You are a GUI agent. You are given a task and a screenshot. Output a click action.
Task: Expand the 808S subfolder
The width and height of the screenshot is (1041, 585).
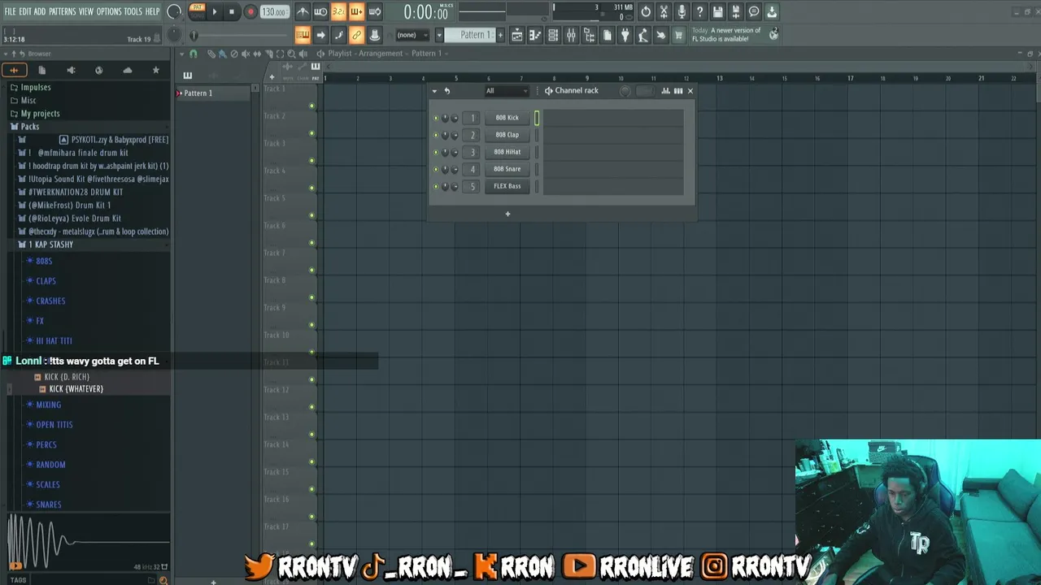(44, 261)
